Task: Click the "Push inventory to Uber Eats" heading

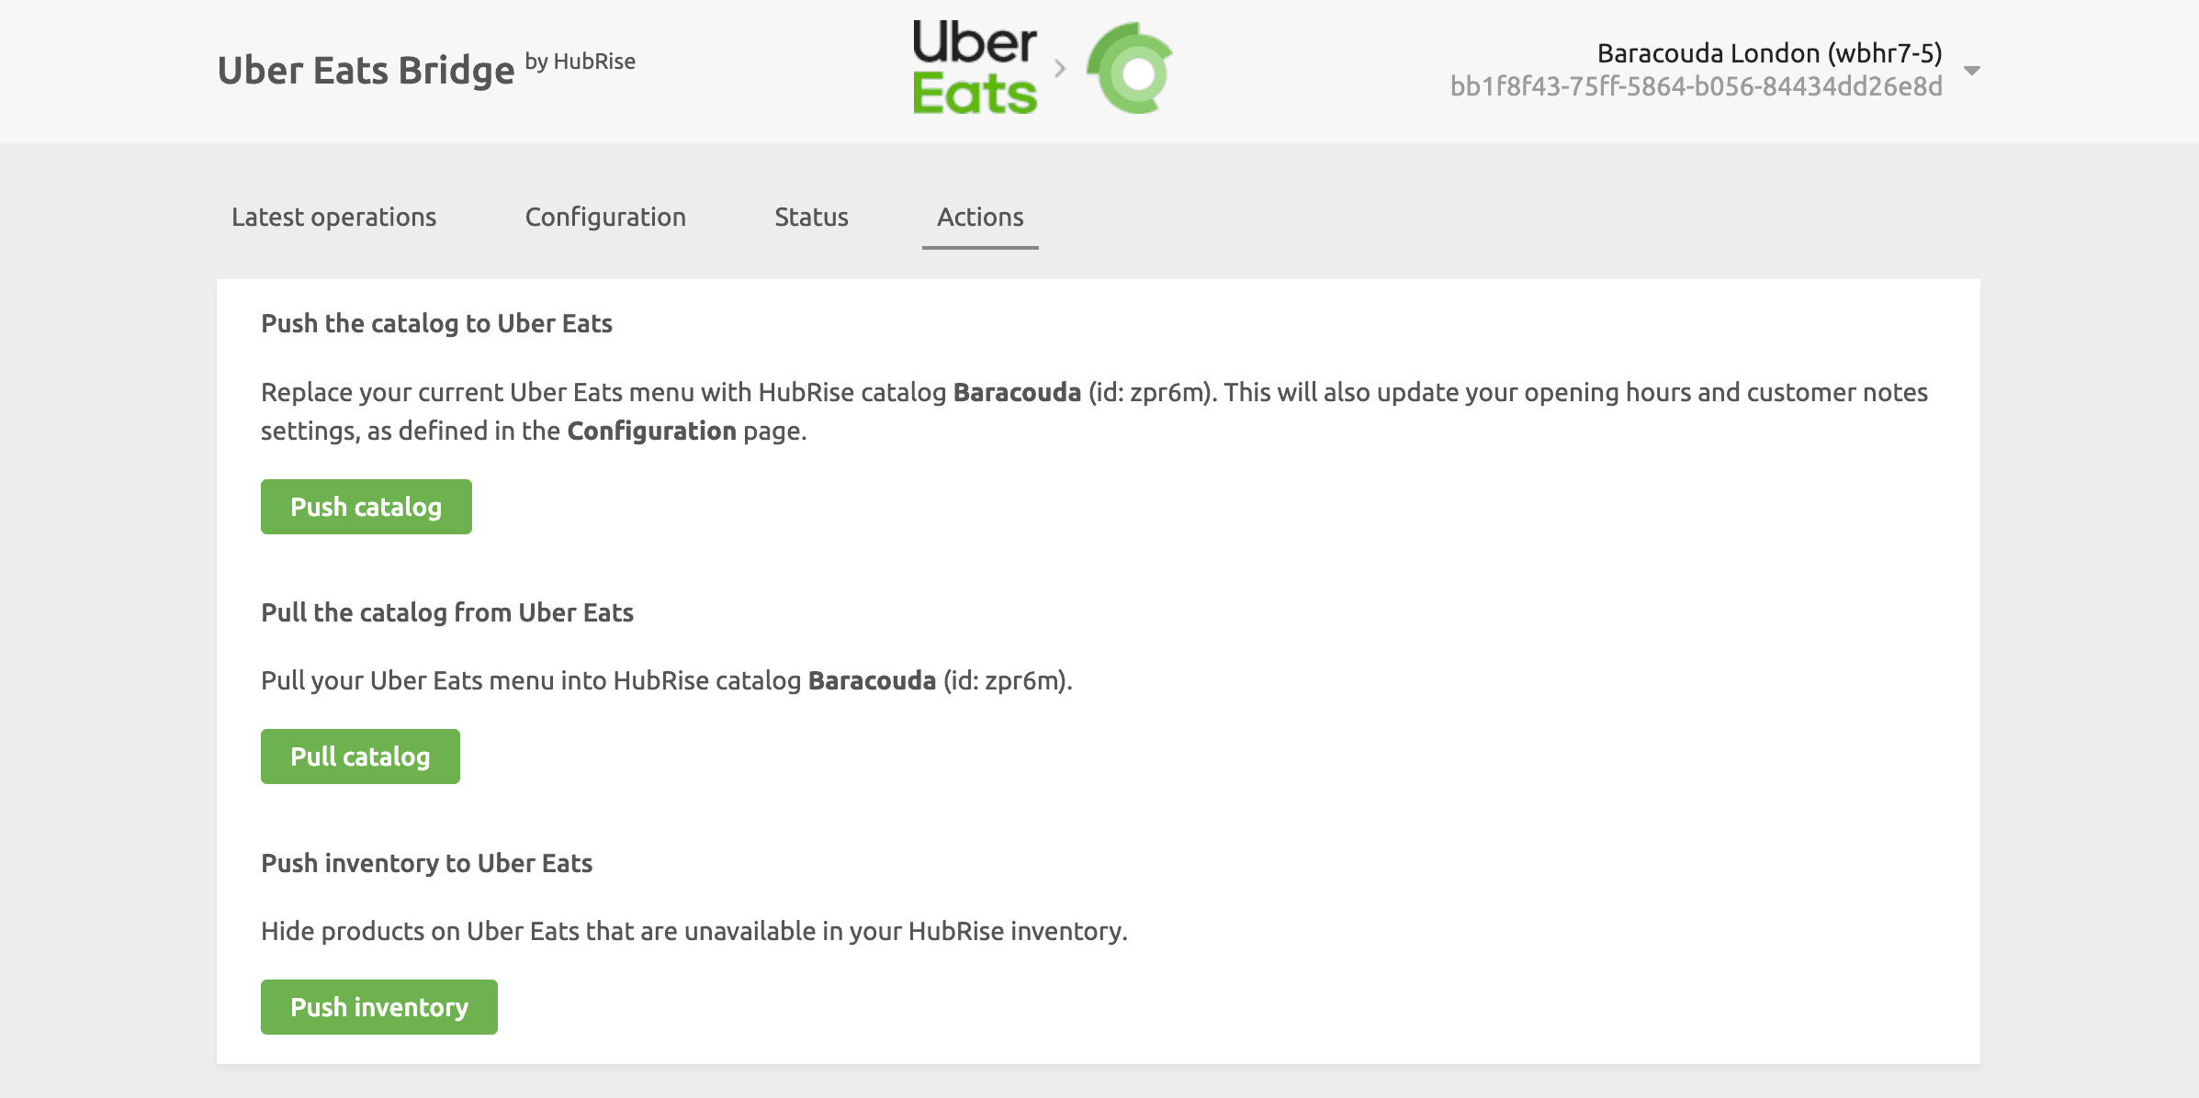Action: coord(426,863)
